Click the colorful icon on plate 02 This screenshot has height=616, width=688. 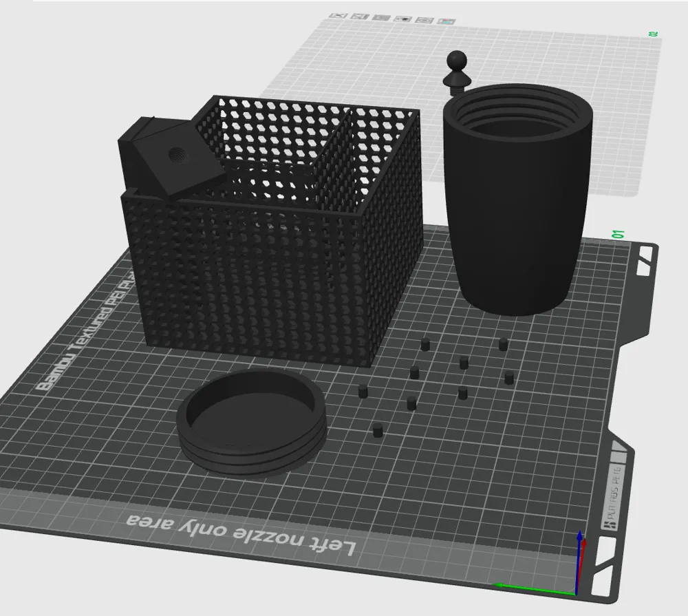point(447,21)
